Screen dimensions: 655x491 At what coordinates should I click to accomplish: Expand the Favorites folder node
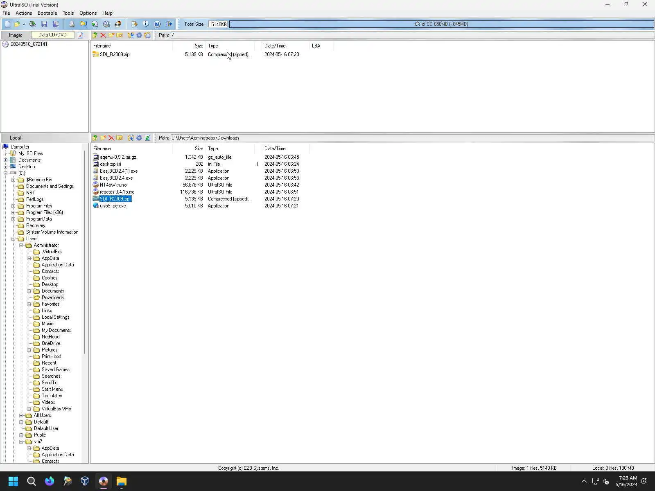[x=29, y=304]
